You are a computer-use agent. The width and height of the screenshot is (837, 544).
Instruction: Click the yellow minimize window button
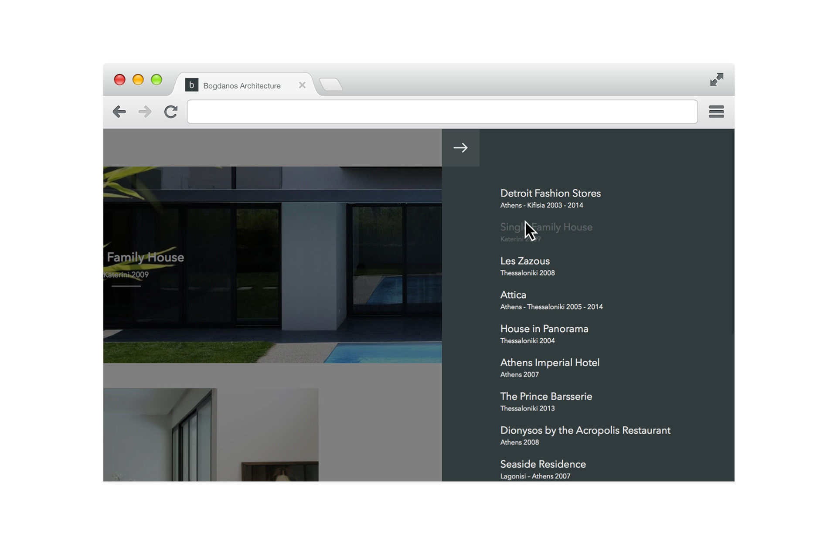(138, 79)
